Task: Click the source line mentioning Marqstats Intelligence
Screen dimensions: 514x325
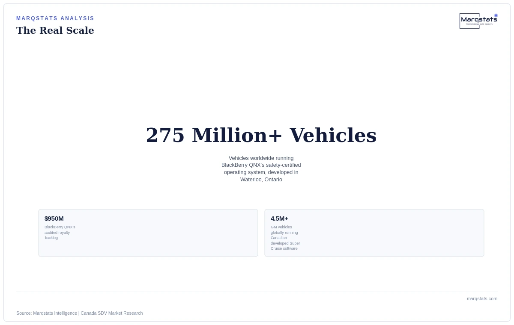Action: [x=80, y=313]
